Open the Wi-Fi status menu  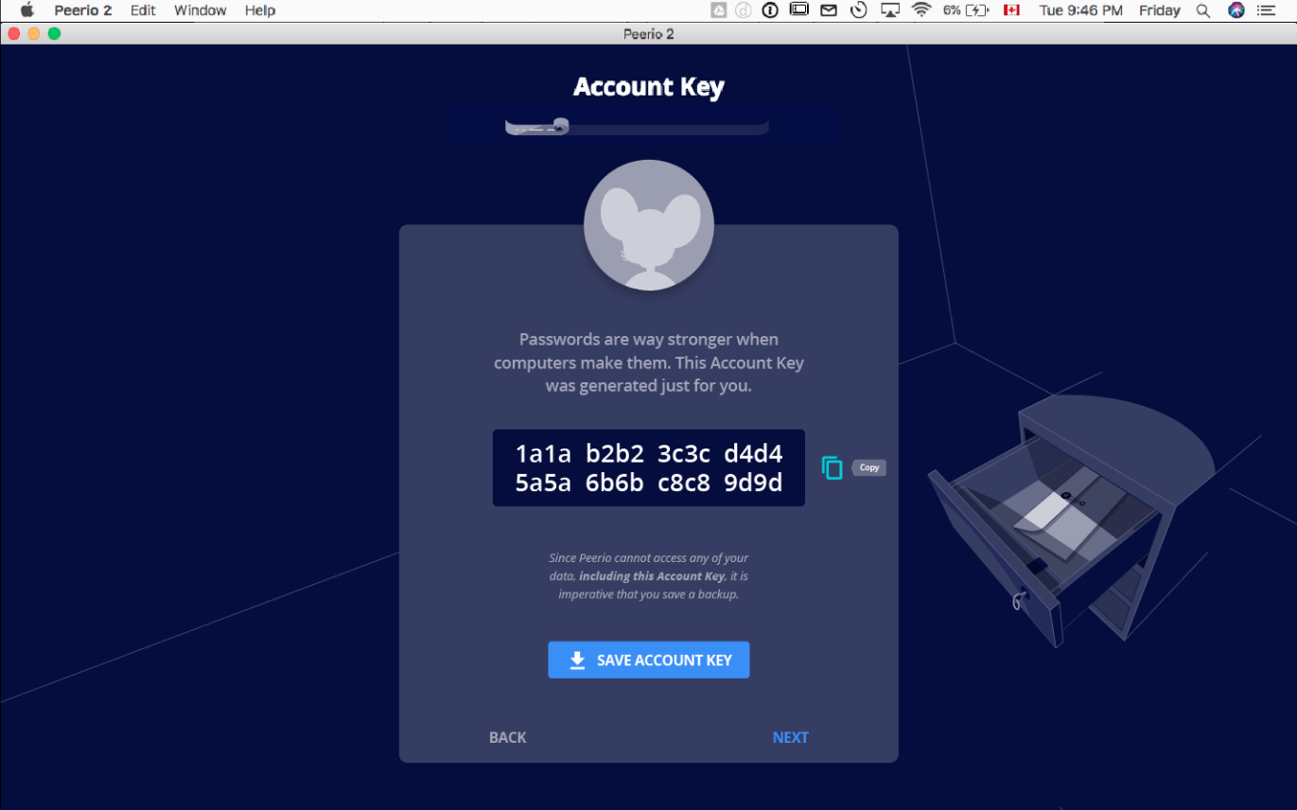pyautogui.click(x=921, y=10)
